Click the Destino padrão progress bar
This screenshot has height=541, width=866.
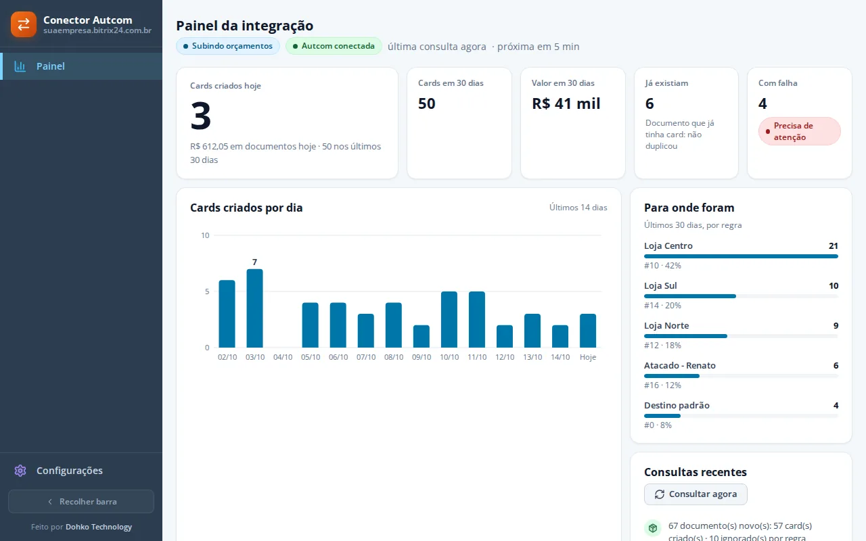pyautogui.click(x=741, y=416)
